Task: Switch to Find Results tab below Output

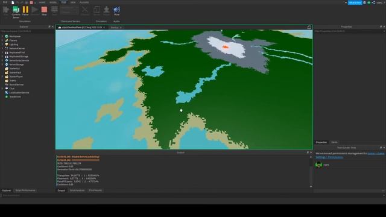Action: pos(95,190)
